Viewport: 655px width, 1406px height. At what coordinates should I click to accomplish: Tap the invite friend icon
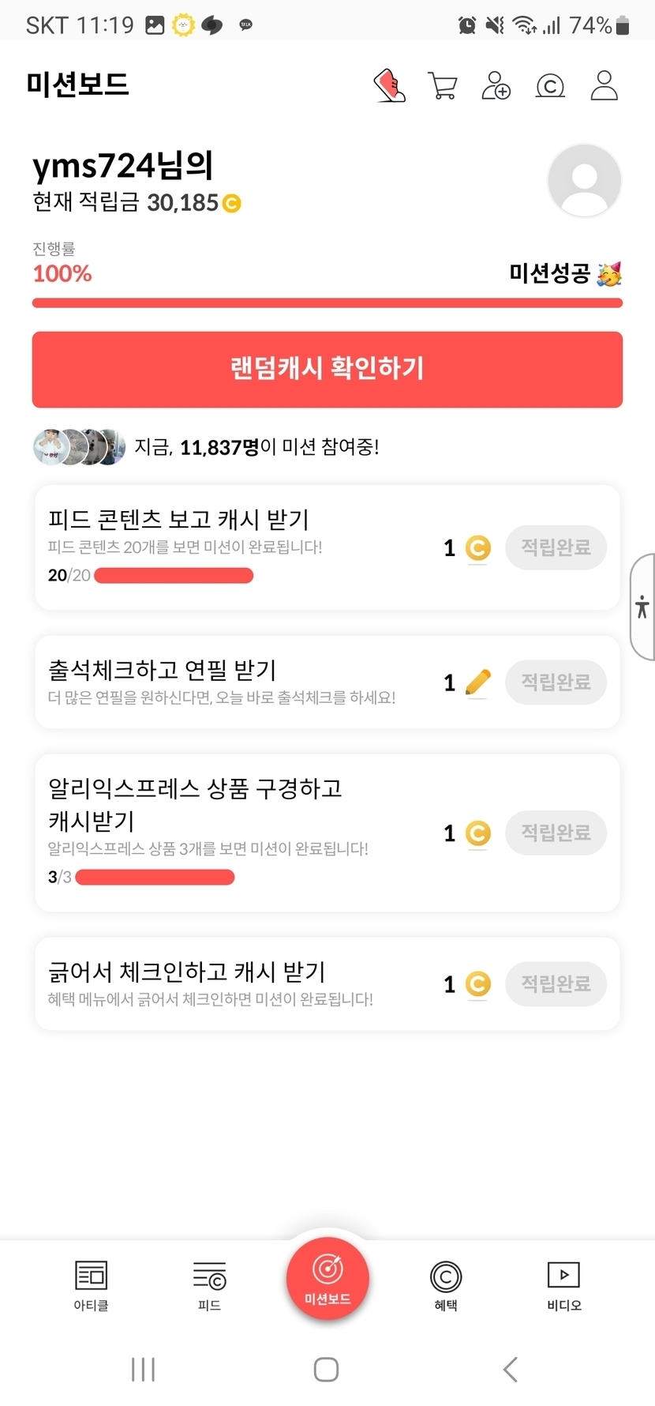(x=496, y=86)
